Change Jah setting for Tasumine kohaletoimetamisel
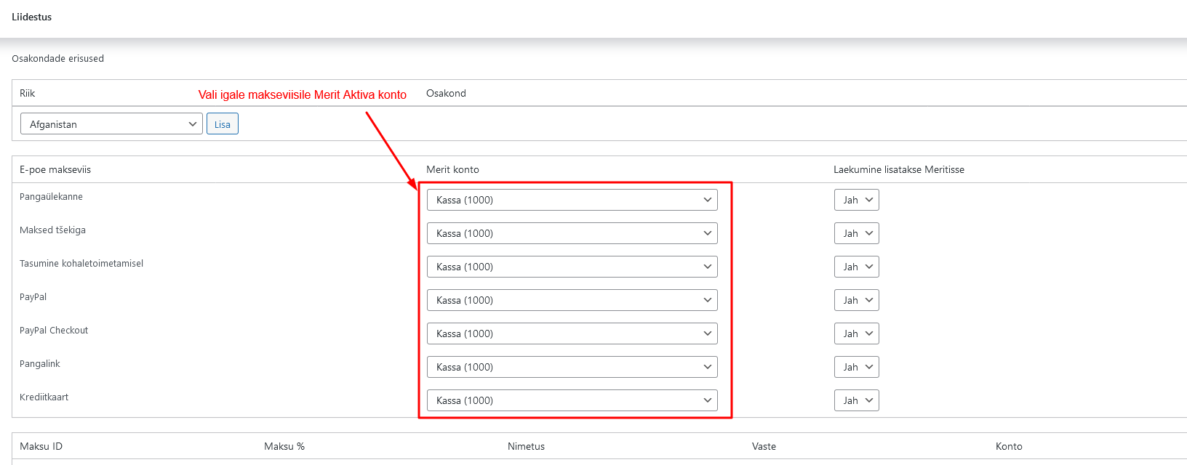Image resolution: width=1187 pixels, height=465 pixels. tap(856, 267)
